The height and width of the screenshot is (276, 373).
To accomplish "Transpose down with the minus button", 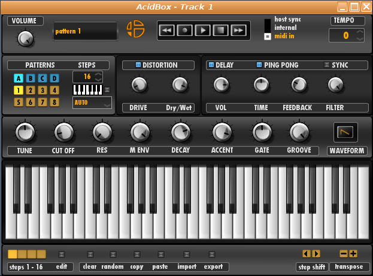I will [x=344, y=254].
